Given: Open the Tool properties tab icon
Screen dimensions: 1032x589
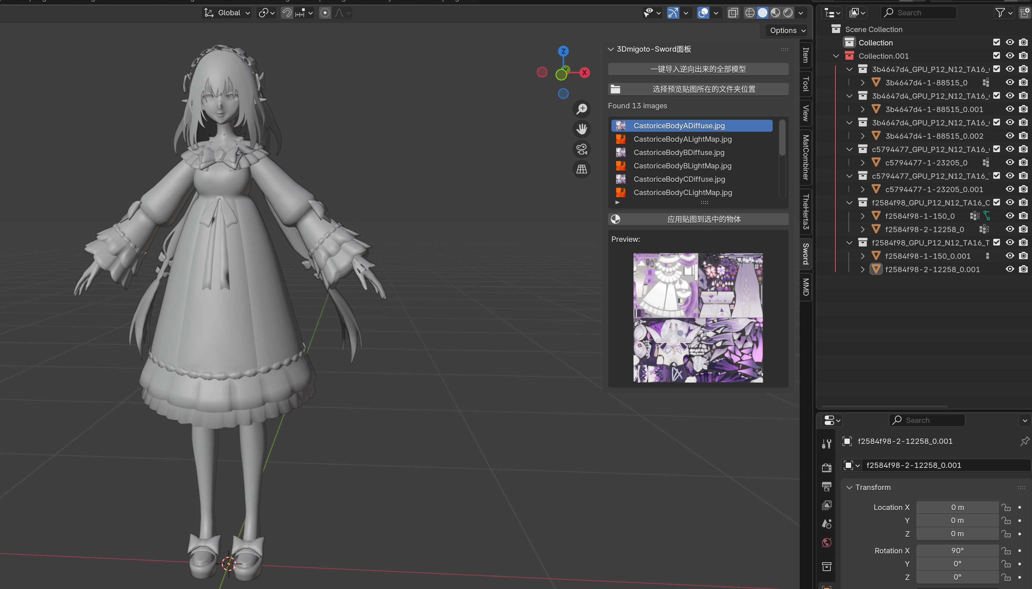Looking at the screenshot, I should click(x=826, y=444).
